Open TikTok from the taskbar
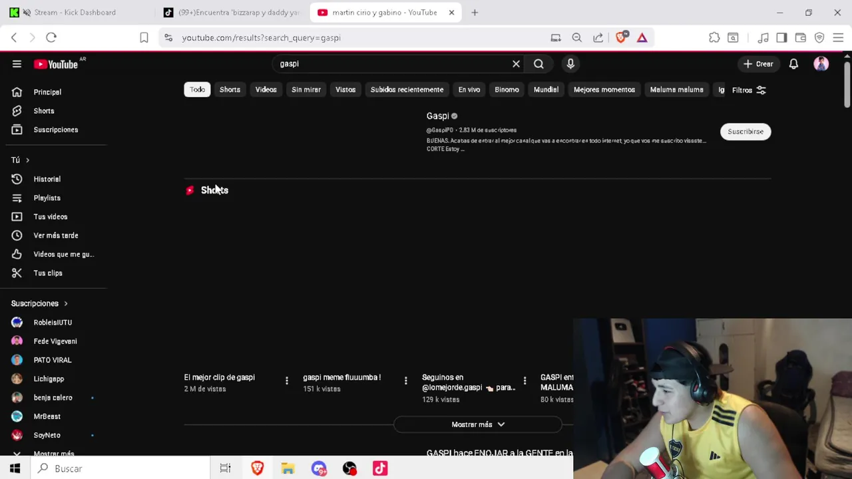 380,468
